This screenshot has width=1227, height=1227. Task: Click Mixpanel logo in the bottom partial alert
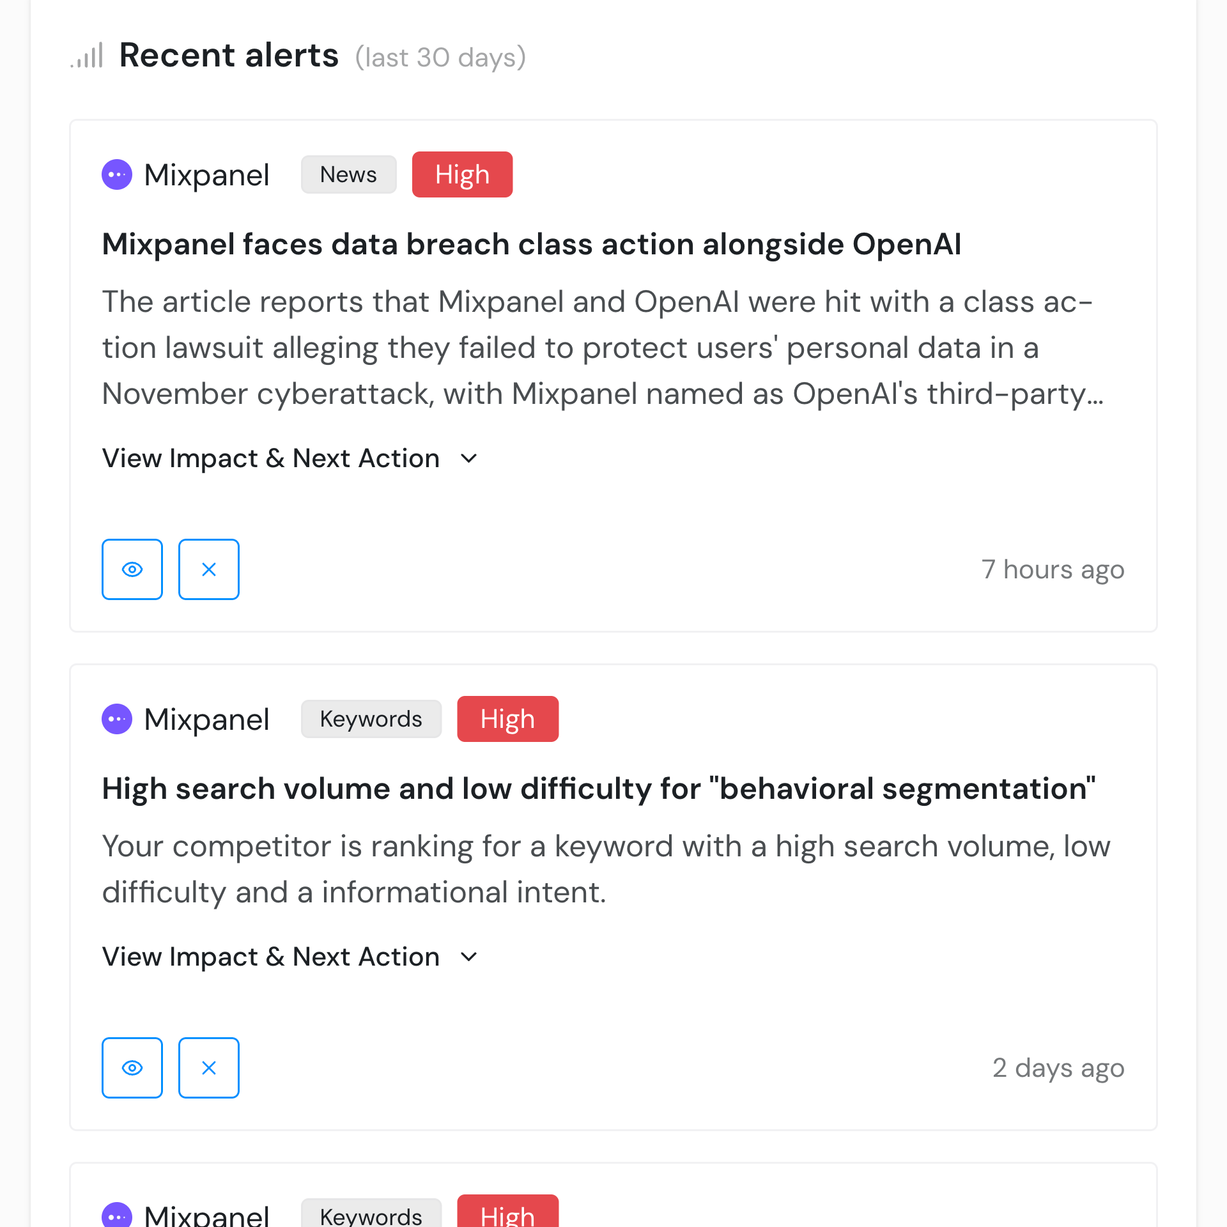tap(117, 1215)
